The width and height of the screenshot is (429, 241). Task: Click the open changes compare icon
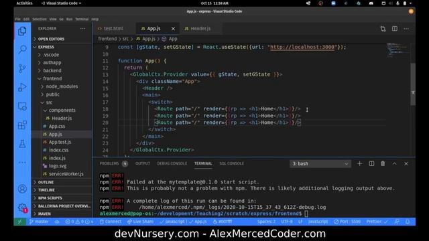point(383,29)
